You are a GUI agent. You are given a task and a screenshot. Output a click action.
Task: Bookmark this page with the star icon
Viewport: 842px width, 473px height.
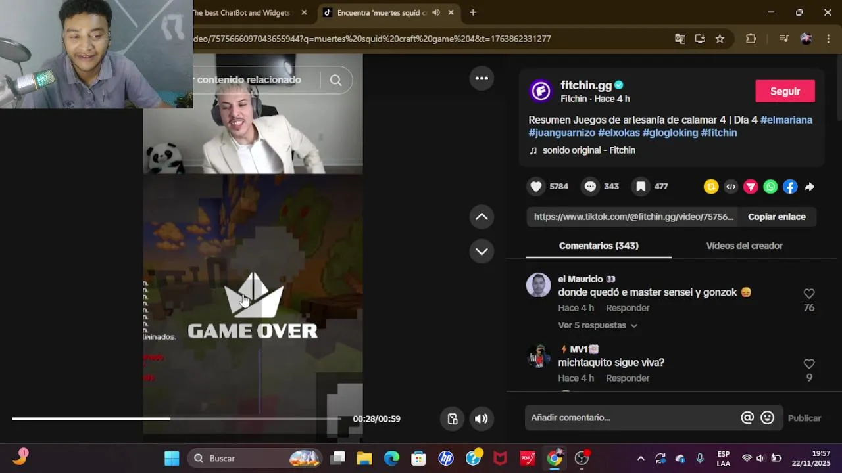tap(720, 39)
